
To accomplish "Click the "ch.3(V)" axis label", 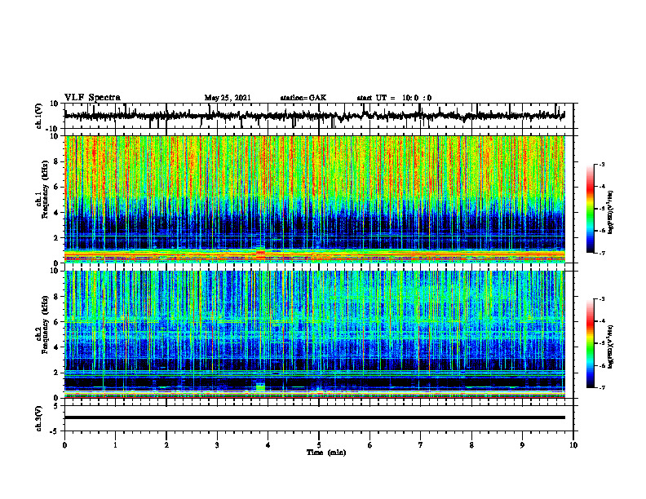I will point(39,418).
